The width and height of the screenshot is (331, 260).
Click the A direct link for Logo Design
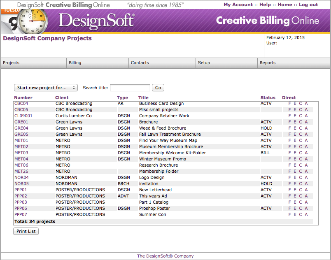click(306, 177)
